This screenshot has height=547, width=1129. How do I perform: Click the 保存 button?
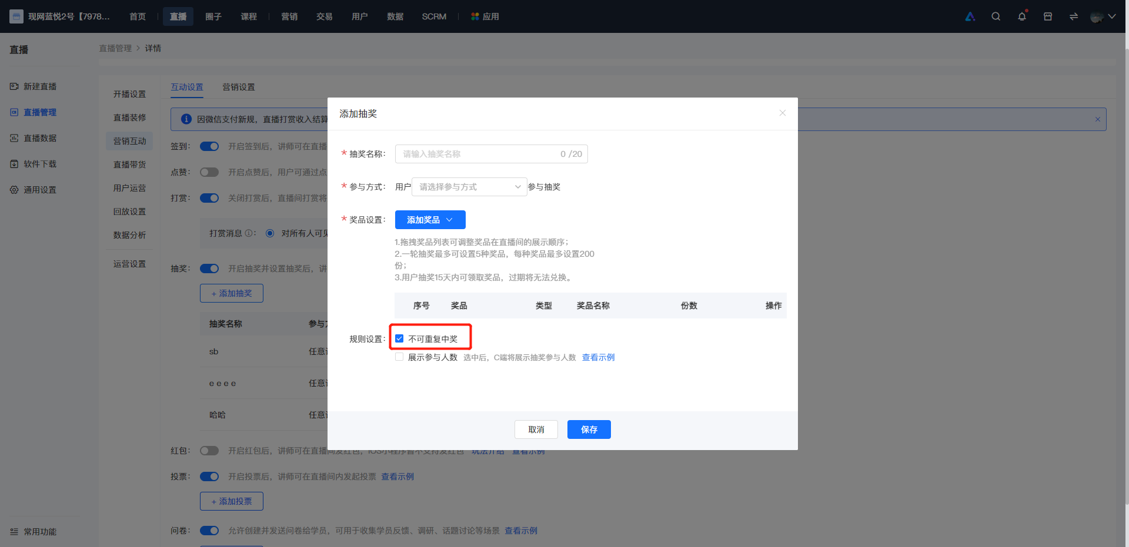[x=589, y=429]
